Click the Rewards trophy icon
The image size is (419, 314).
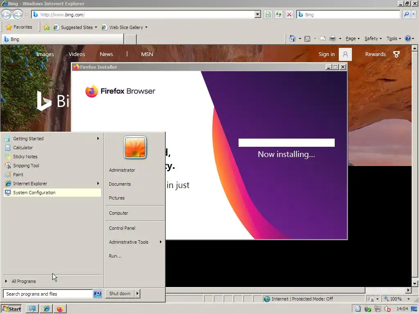pyautogui.click(x=396, y=54)
